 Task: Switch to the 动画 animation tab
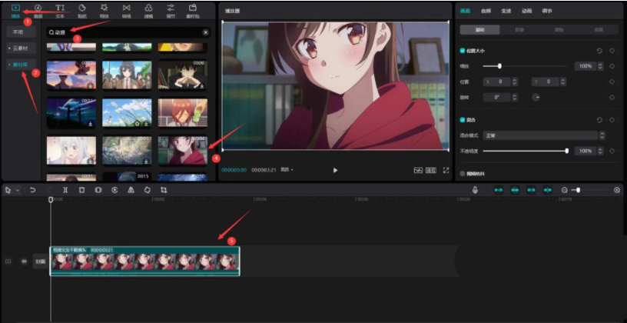pos(526,12)
